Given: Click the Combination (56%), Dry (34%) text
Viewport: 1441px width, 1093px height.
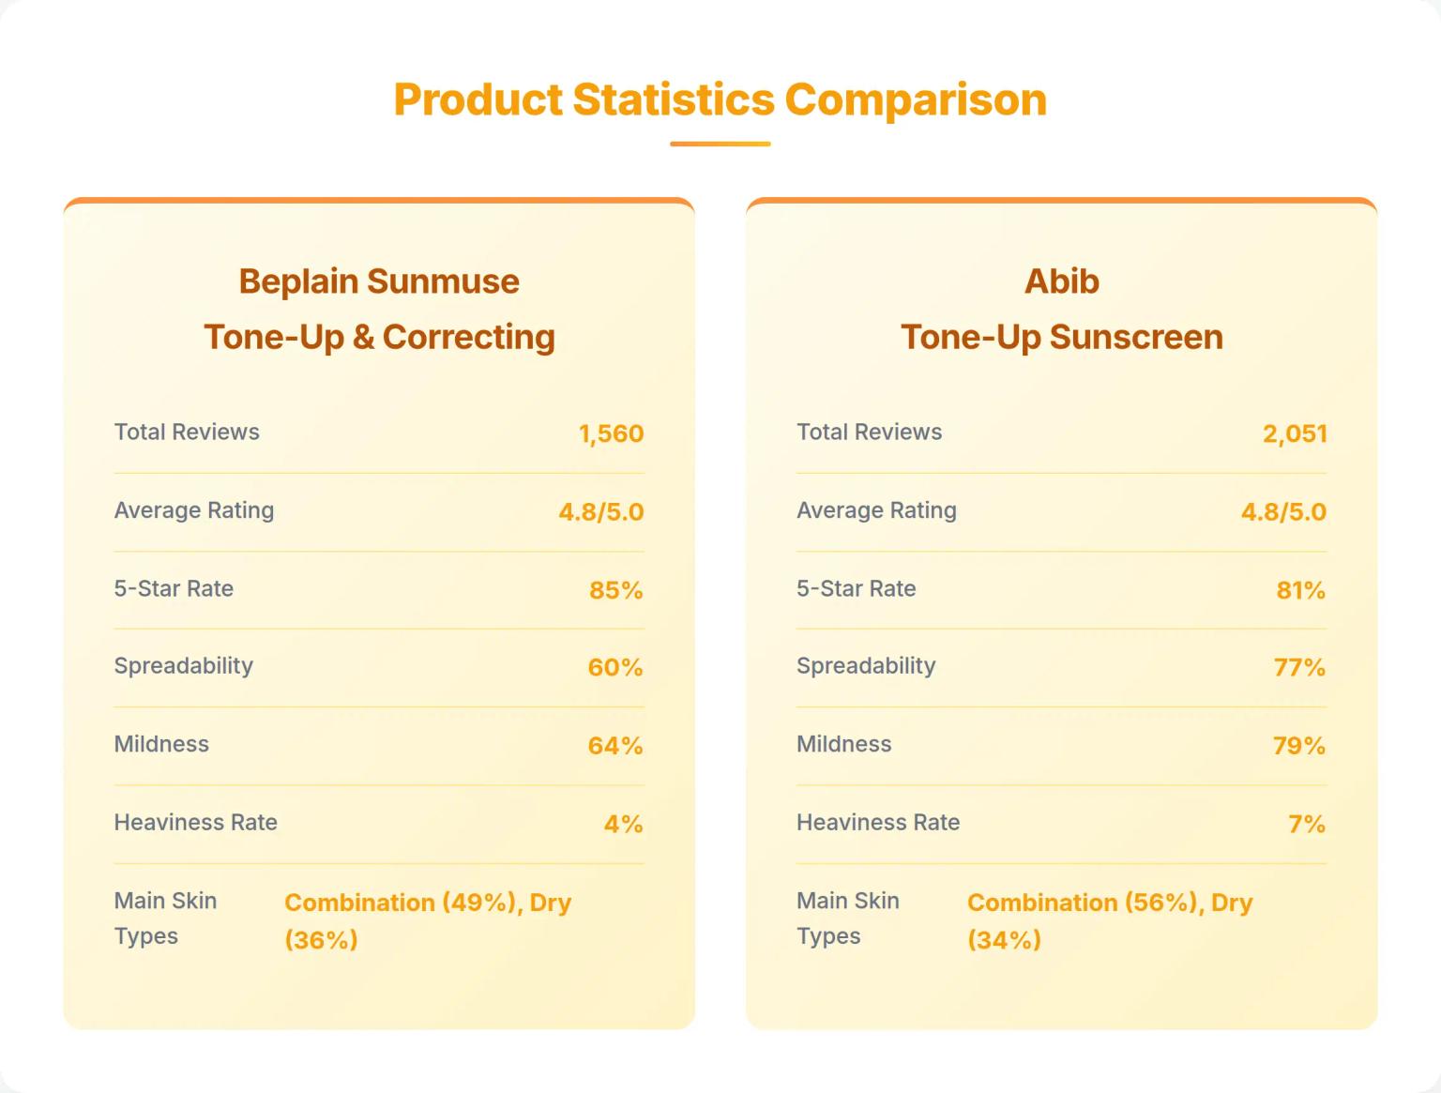Looking at the screenshot, I should [x=1109, y=920].
